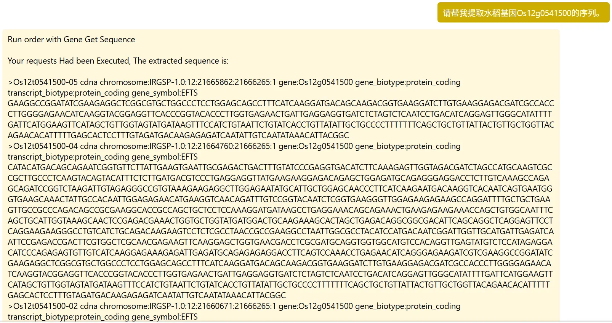The height and width of the screenshot is (323, 612).
Task: Click sequence line starting with CGCTTGCCCTCAAGTACAG
Action: (x=279, y=178)
